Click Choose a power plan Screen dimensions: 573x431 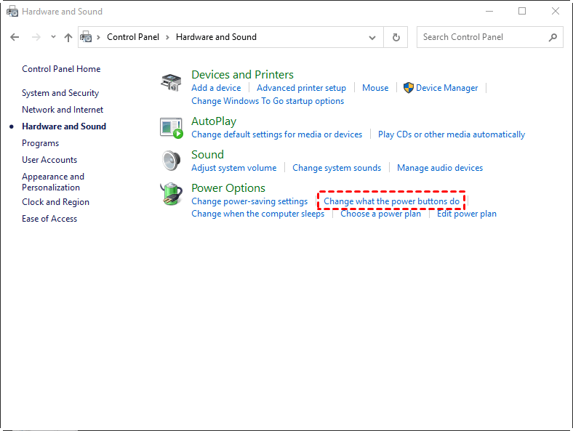pyautogui.click(x=380, y=214)
